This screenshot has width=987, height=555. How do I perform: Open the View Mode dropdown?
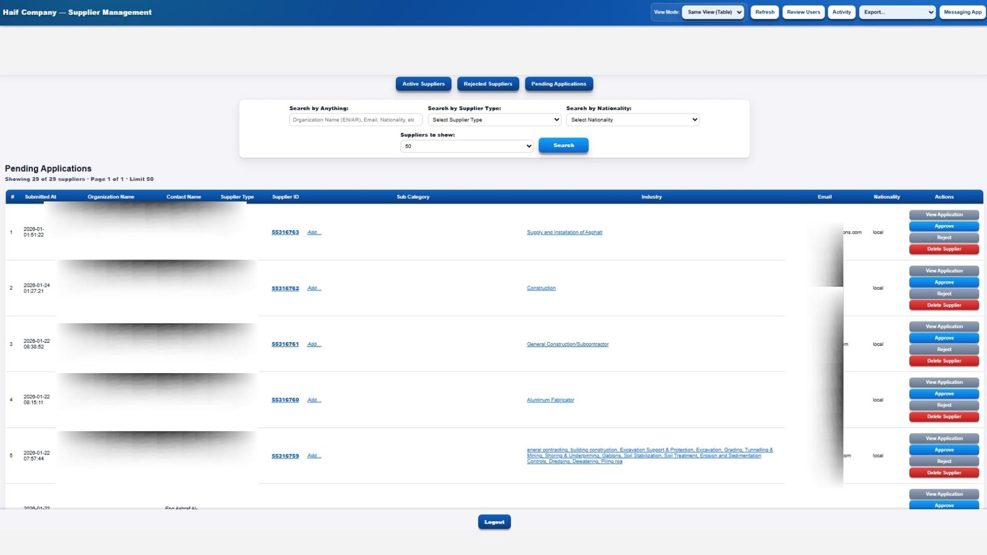[x=714, y=12]
